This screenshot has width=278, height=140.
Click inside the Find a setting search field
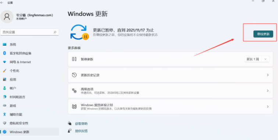click(30, 32)
